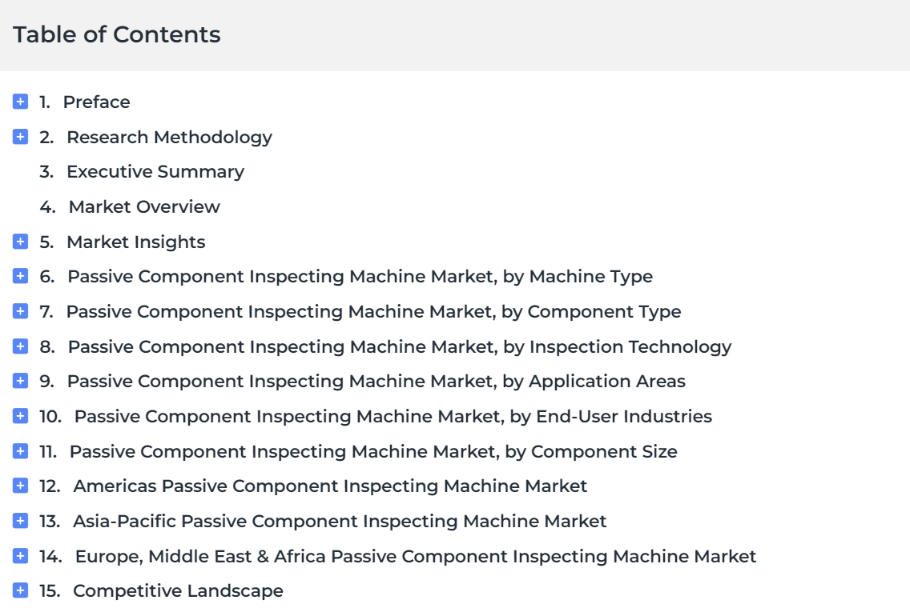The width and height of the screenshot is (910, 608).
Task: Click plus icon for by Component Type
Action: pos(20,311)
